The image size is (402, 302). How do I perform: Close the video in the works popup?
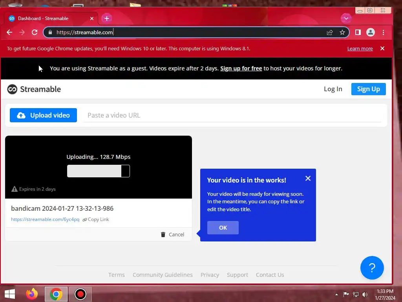[x=308, y=179]
